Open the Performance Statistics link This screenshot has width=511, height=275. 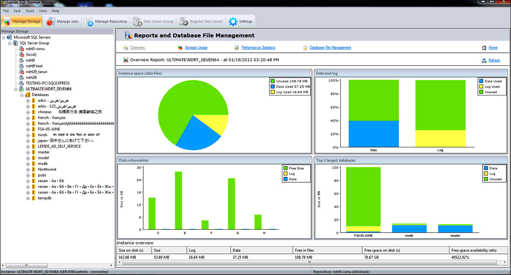(258, 48)
